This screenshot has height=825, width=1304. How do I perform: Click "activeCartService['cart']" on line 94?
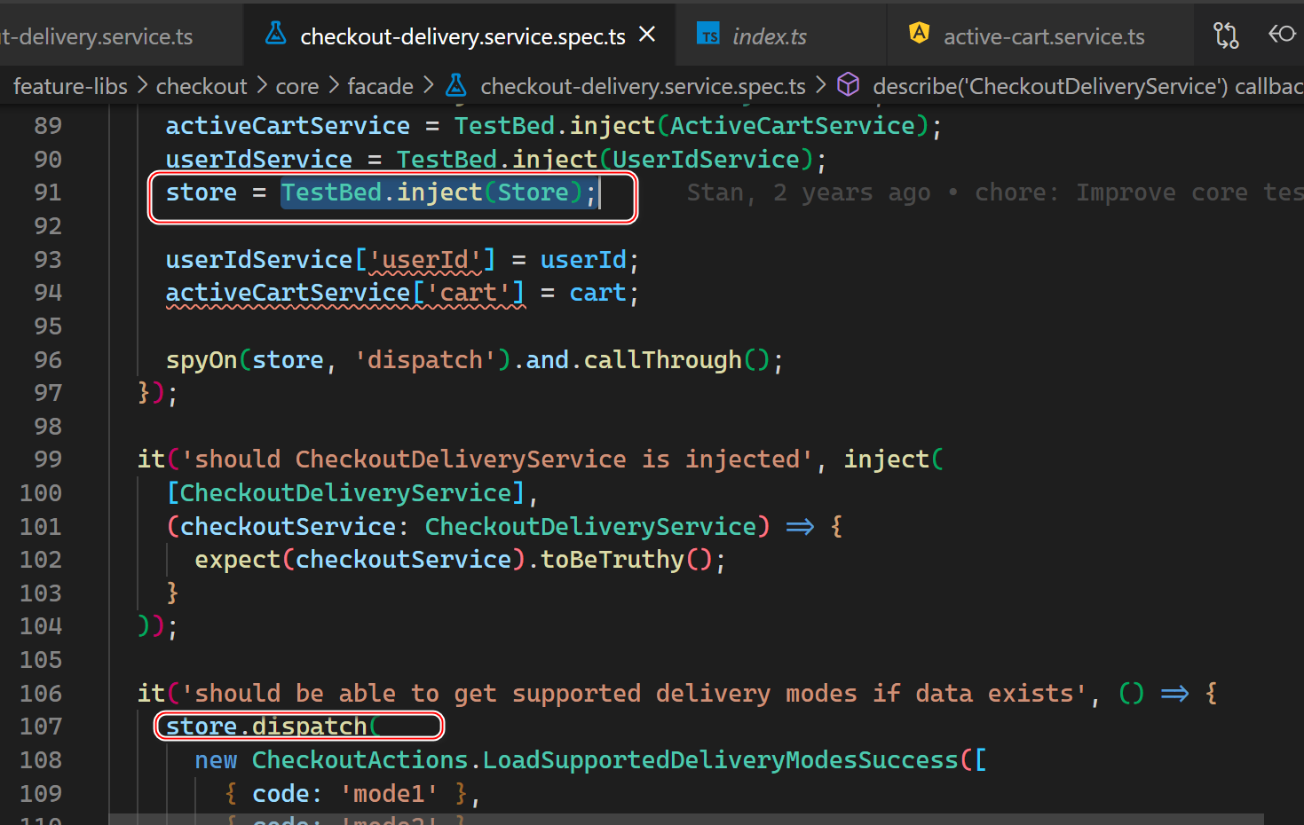tap(345, 293)
